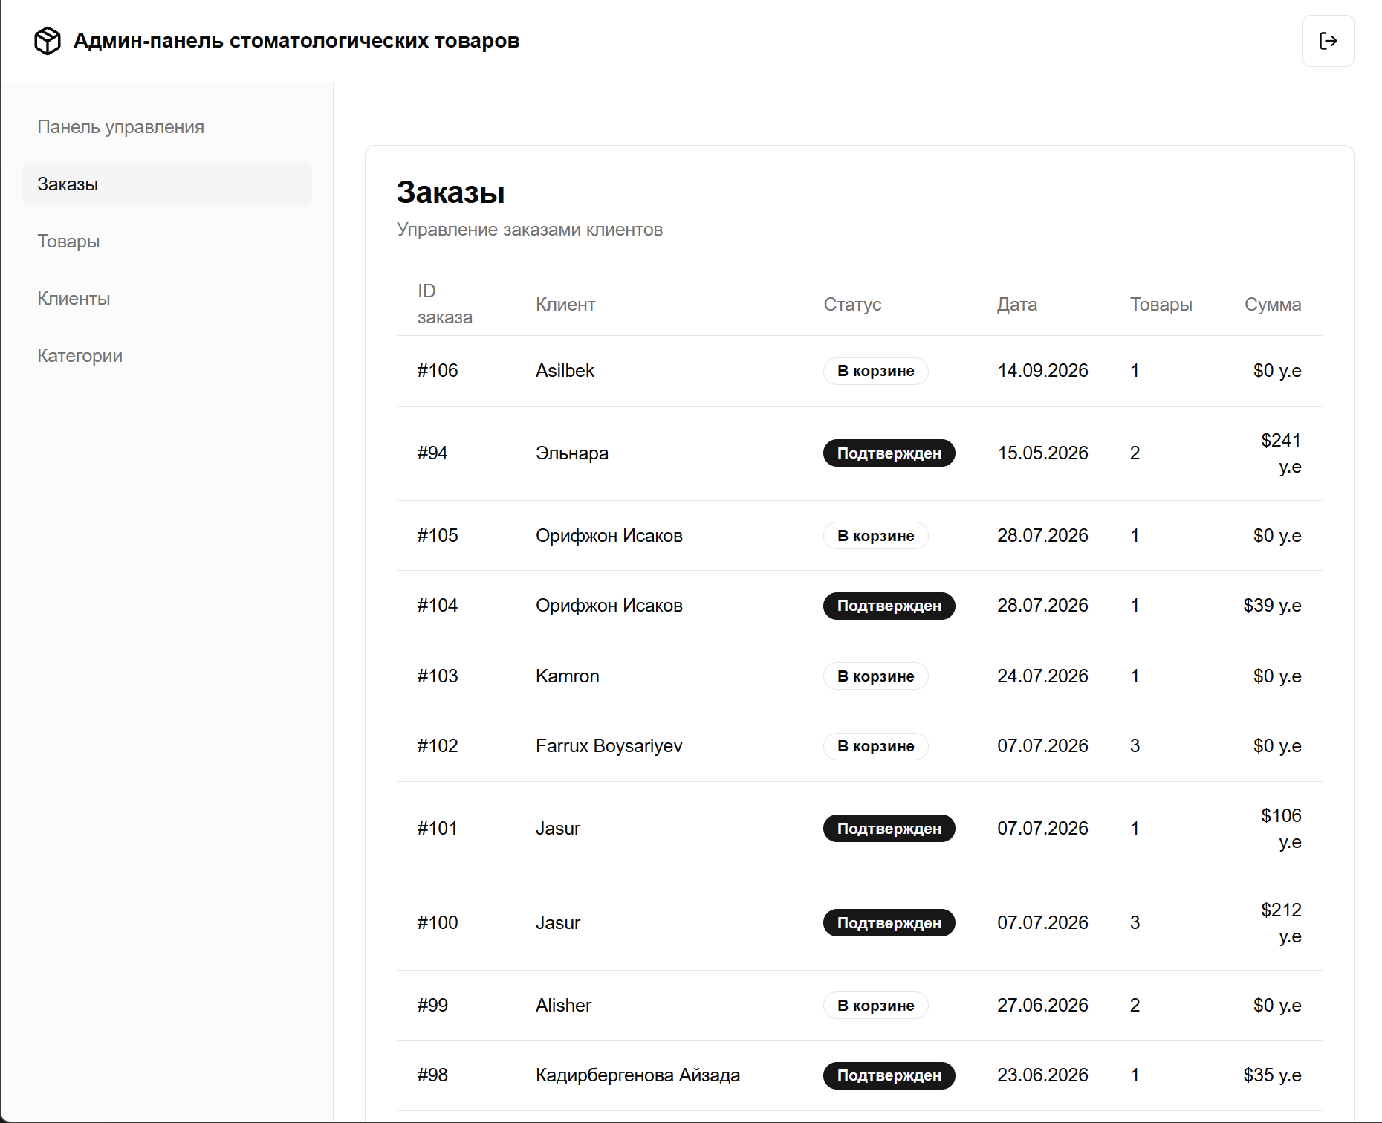
Task: Click client Alisher
Action: [564, 1006]
